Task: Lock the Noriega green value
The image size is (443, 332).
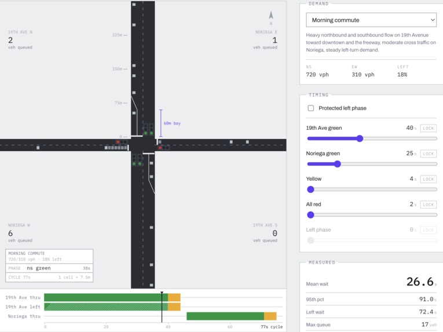Action: pos(429,154)
